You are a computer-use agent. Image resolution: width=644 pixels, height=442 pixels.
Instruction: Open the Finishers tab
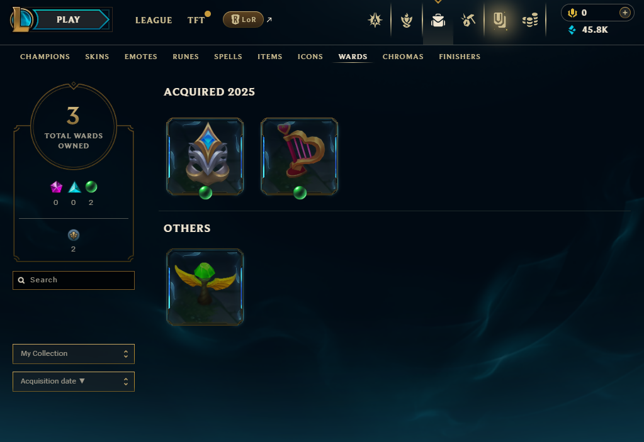coord(460,57)
